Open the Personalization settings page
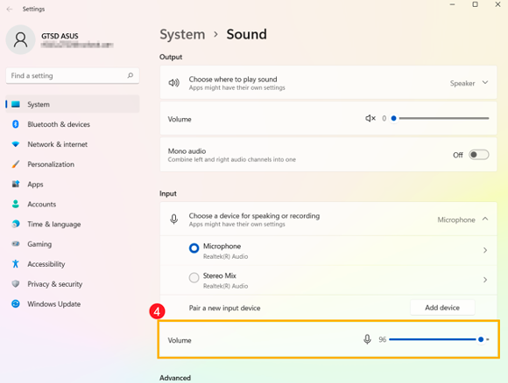Viewport: 508px width, 383px height. click(x=51, y=164)
